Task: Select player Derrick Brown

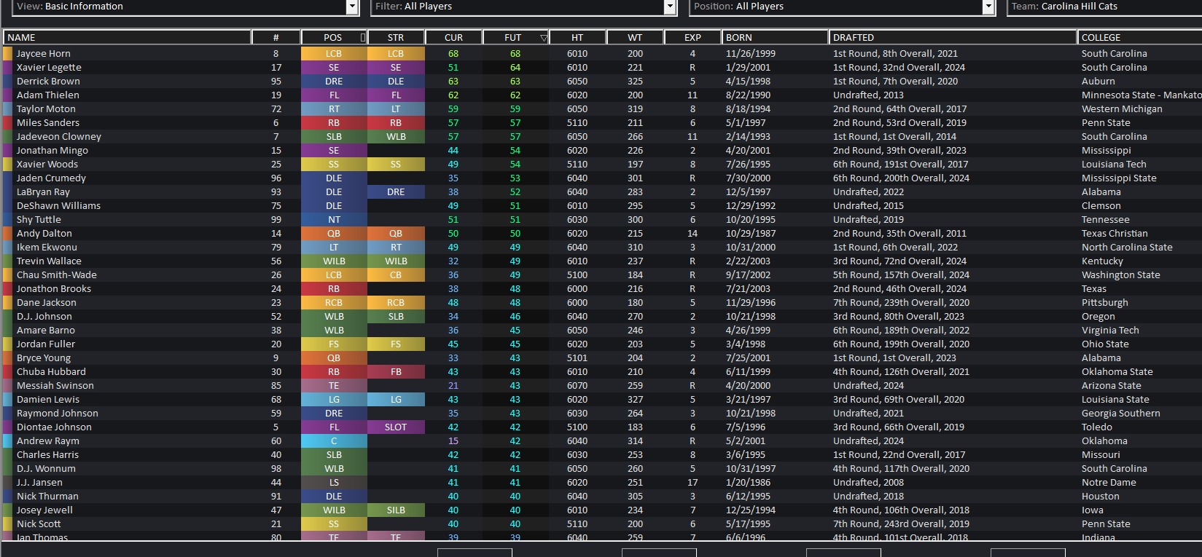Action: 48,81
